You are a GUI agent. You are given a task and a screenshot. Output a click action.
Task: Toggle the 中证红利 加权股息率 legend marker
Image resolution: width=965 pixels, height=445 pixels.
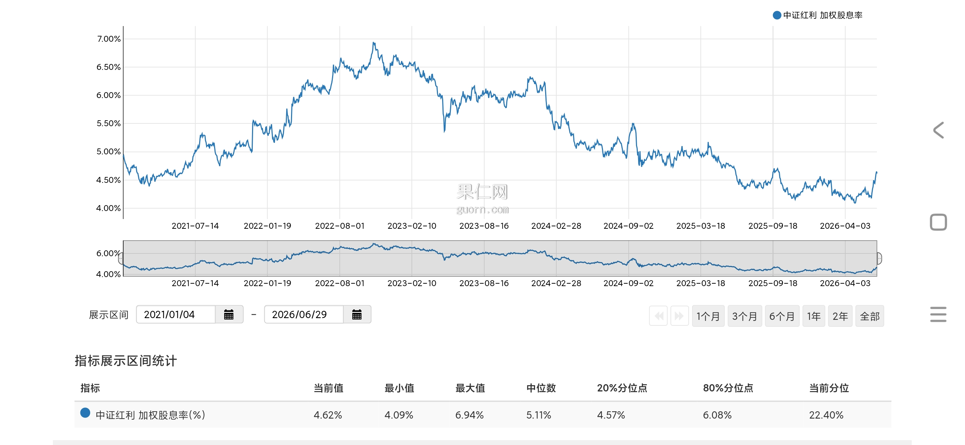tap(777, 15)
